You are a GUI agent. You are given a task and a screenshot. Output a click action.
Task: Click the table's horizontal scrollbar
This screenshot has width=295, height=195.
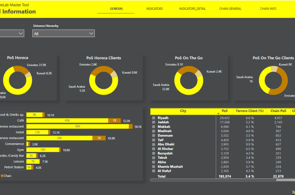pos(214,180)
